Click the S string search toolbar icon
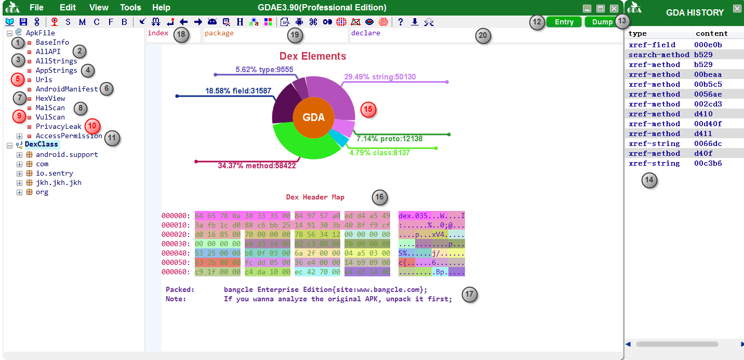 [x=68, y=22]
